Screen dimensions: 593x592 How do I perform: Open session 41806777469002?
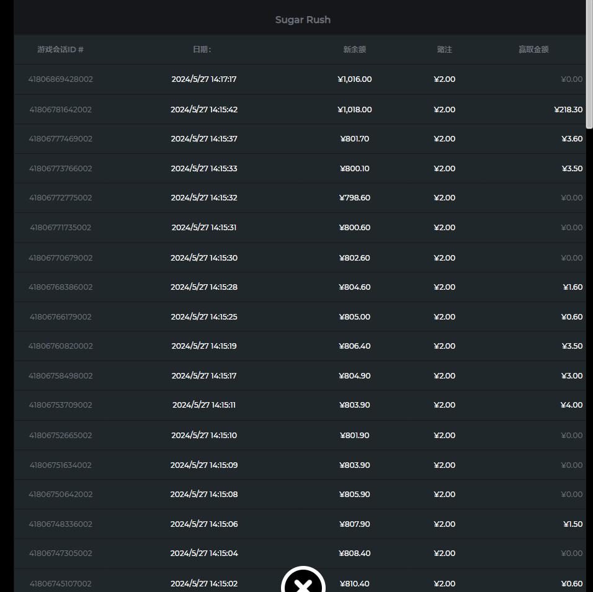pos(61,139)
